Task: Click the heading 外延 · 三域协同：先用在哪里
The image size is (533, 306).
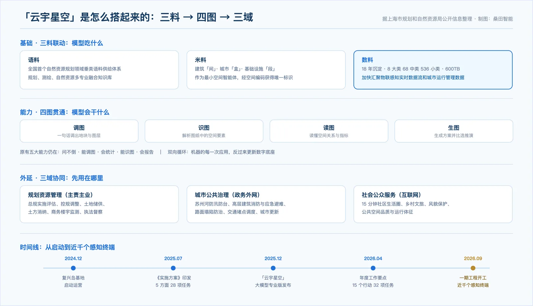Action: (61, 178)
